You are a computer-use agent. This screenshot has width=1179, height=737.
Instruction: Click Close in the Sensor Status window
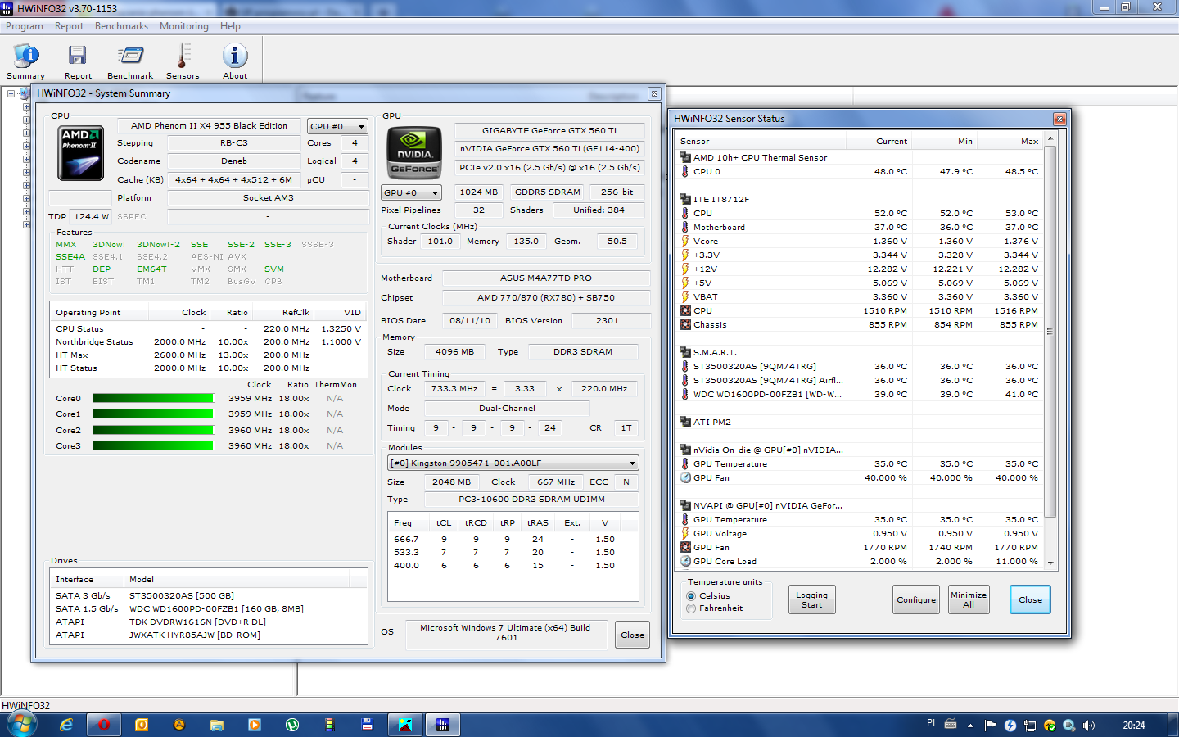point(1030,599)
